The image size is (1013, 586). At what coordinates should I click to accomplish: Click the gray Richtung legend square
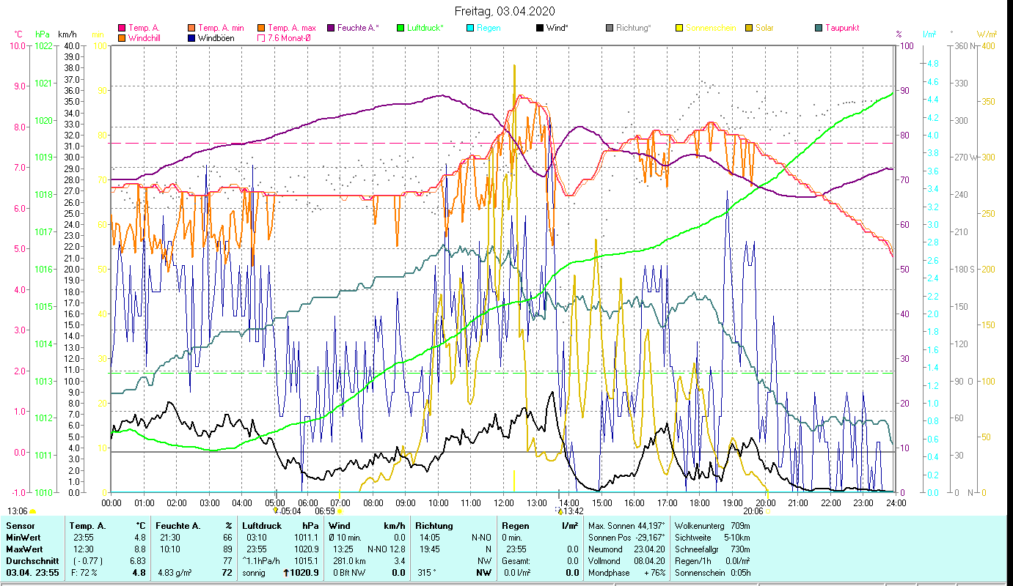tap(610, 29)
